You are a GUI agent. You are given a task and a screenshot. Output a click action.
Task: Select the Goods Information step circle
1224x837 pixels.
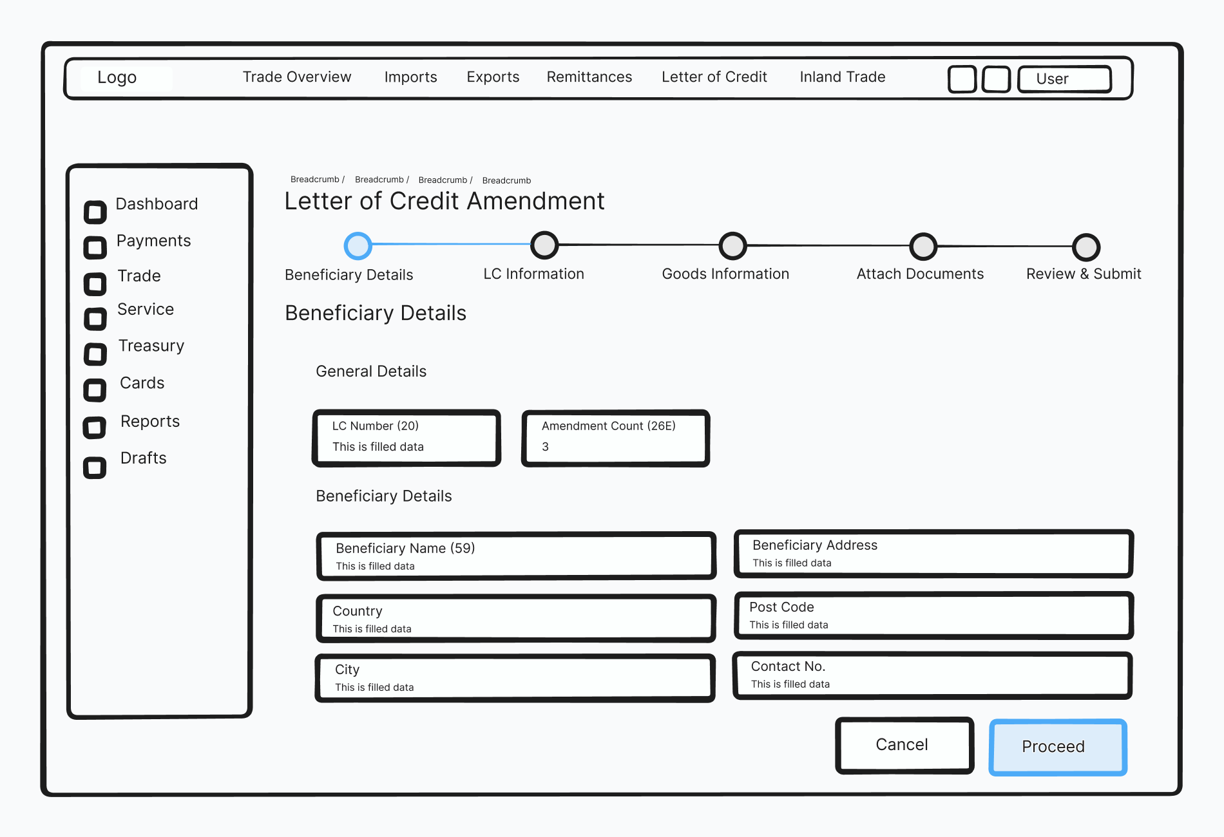(x=732, y=246)
